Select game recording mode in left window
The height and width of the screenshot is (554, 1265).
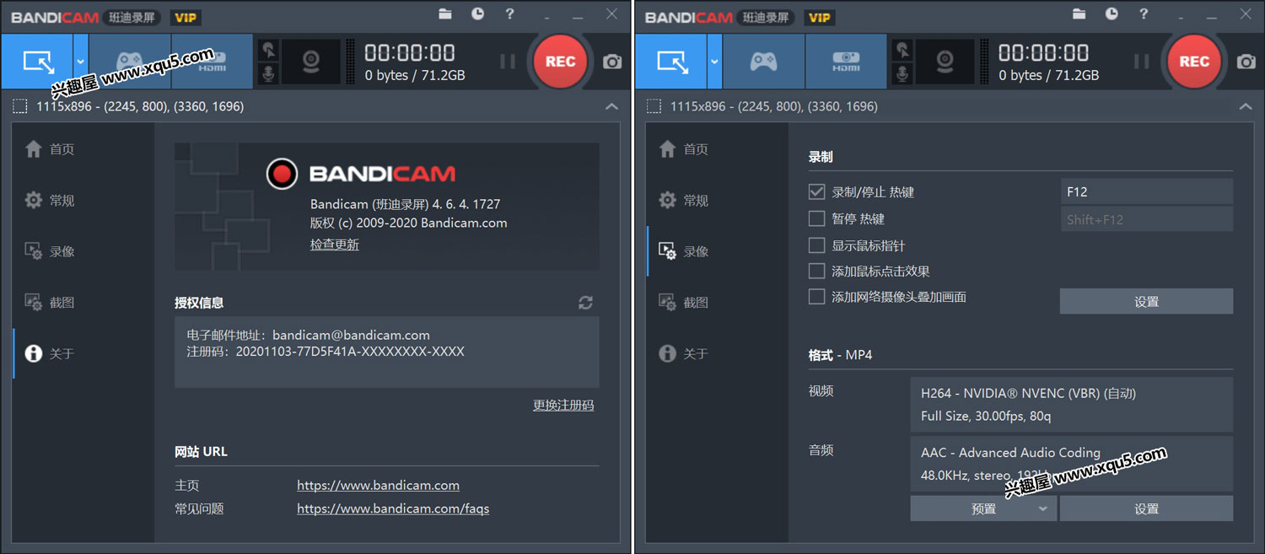coord(130,62)
